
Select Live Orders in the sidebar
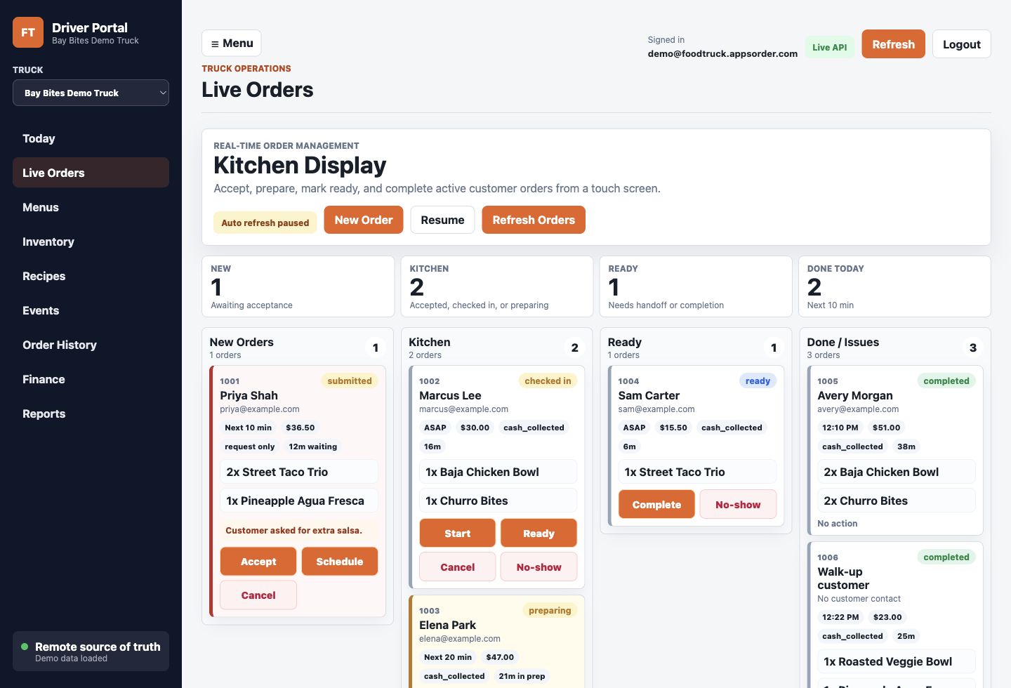(91, 173)
